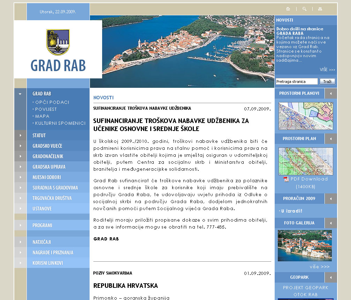Select Gradonačelnik from the left menu
351x300 pixels.
[47, 156]
